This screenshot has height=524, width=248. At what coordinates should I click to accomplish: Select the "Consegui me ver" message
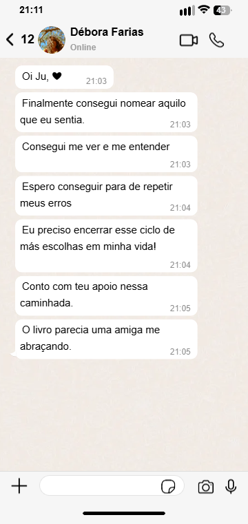coord(106,154)
